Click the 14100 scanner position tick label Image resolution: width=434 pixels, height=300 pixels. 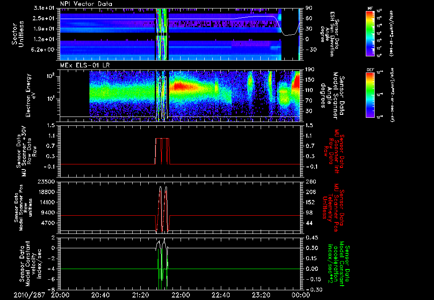tap(47, 202)
